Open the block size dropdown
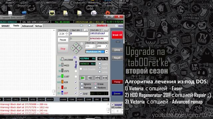Viewport: 213px width, 119px height. [x=94, y=46]
